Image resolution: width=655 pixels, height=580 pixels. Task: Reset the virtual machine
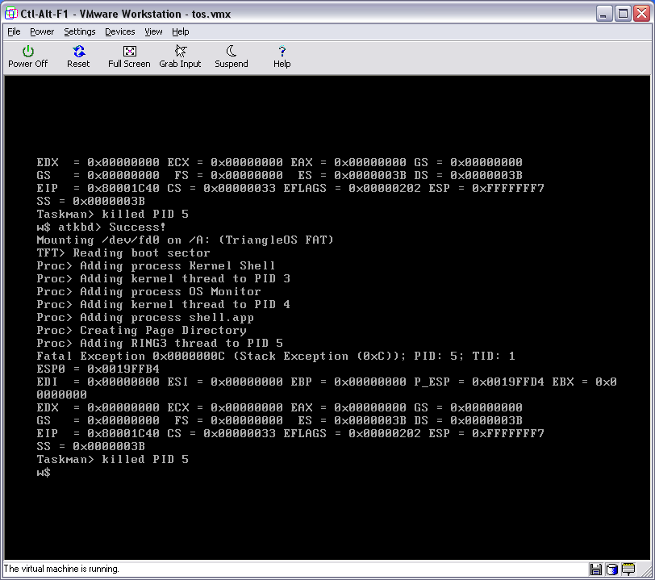78,56
